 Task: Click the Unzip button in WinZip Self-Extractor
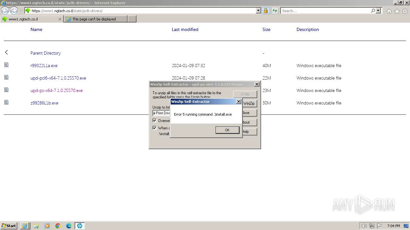point(245,94)
